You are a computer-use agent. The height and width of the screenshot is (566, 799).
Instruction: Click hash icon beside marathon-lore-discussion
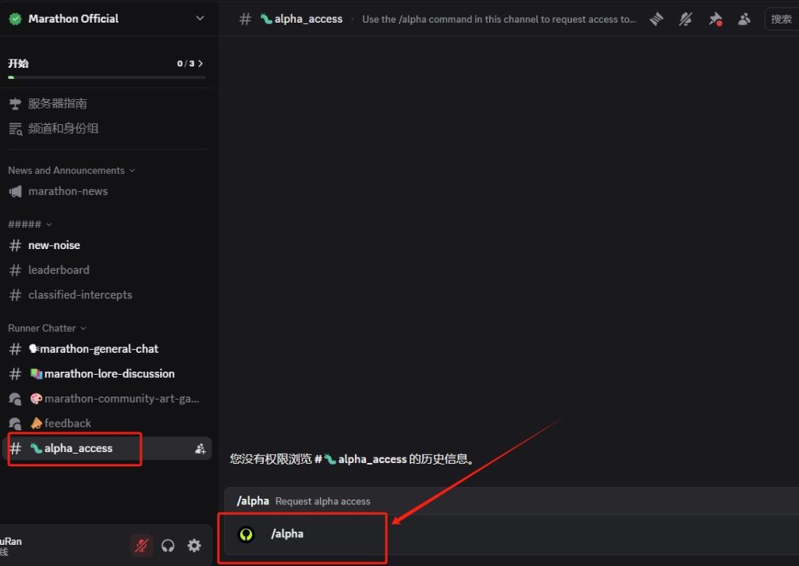click(x=16, y=374)
